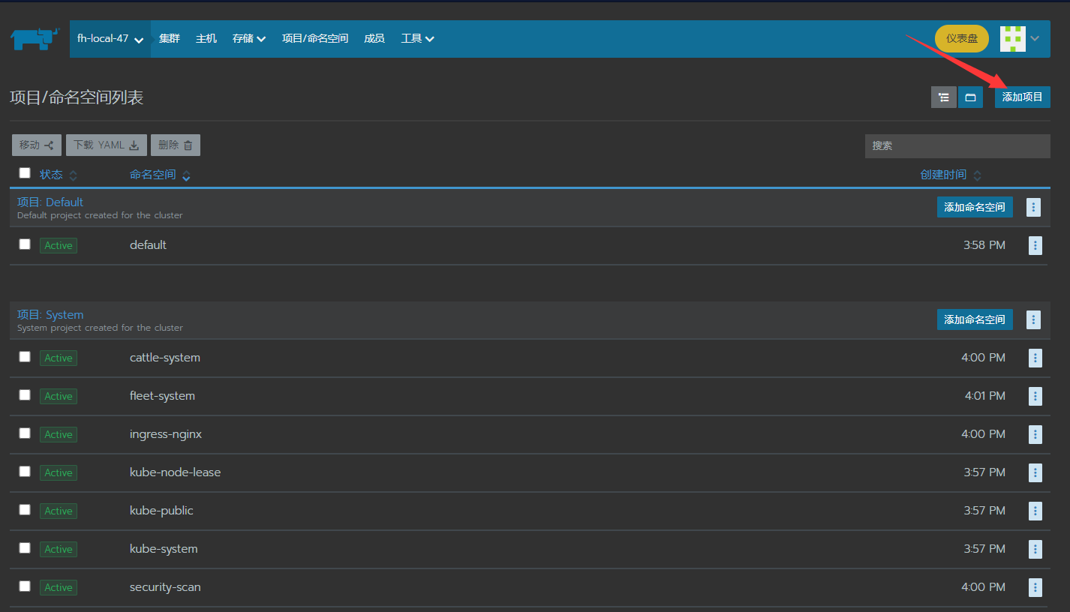
Task: Click the kube-public namespace name
Action: click(161, 511)
